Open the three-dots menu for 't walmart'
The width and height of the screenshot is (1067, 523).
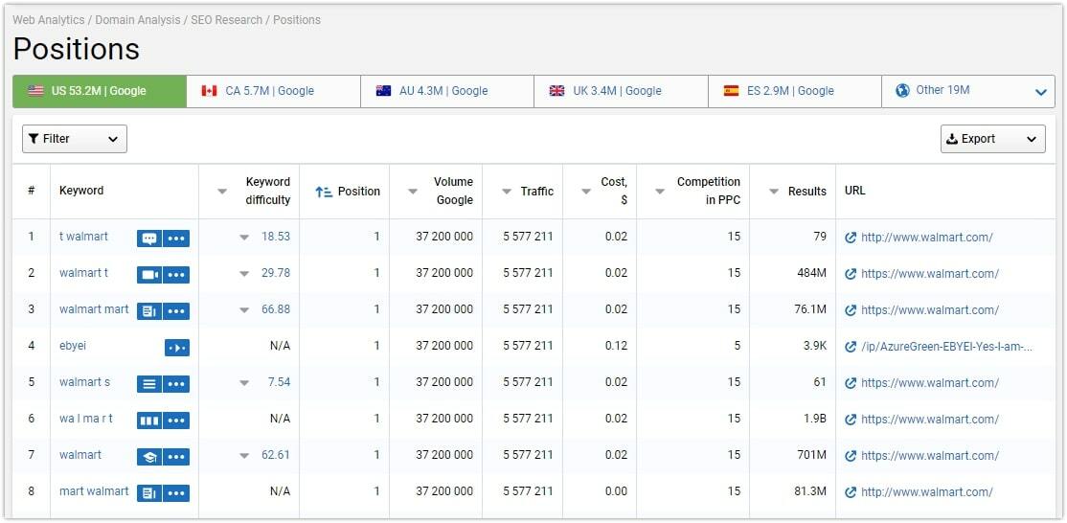[176, 239]
